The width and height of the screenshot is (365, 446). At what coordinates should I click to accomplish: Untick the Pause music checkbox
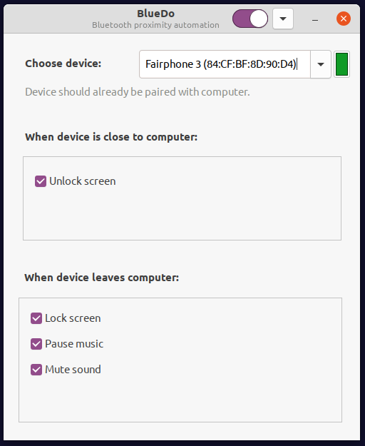tap(36, 344)
